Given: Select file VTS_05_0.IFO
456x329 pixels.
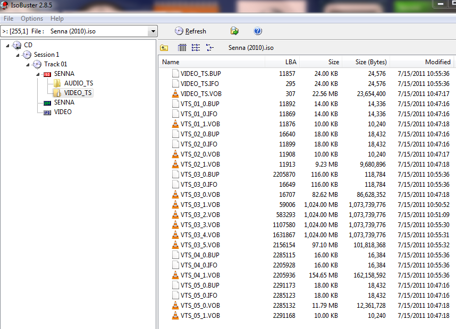Looking at the screenshot, I should coord(199,295).
